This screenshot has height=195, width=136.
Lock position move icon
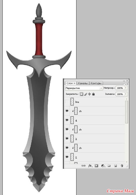[89, 94]
